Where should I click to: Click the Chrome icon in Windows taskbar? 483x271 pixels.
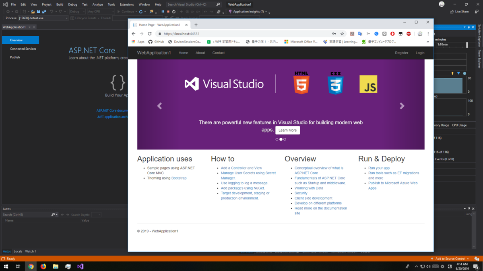[31, 266]
